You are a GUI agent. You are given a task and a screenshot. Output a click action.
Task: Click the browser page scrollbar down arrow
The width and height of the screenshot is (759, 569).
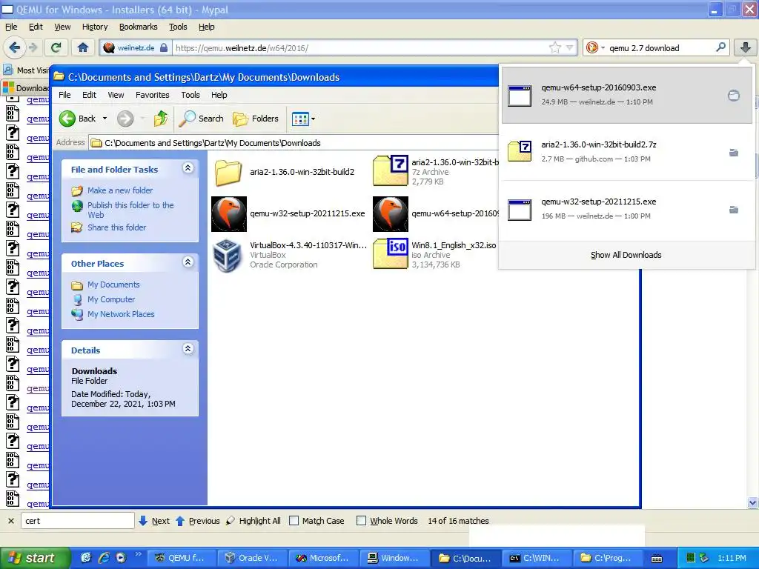[752, 503]
